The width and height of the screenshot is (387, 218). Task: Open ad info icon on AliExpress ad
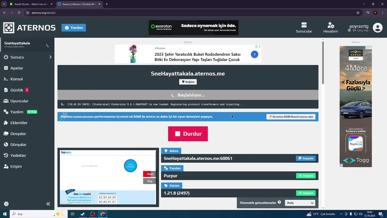click(256, 47)
